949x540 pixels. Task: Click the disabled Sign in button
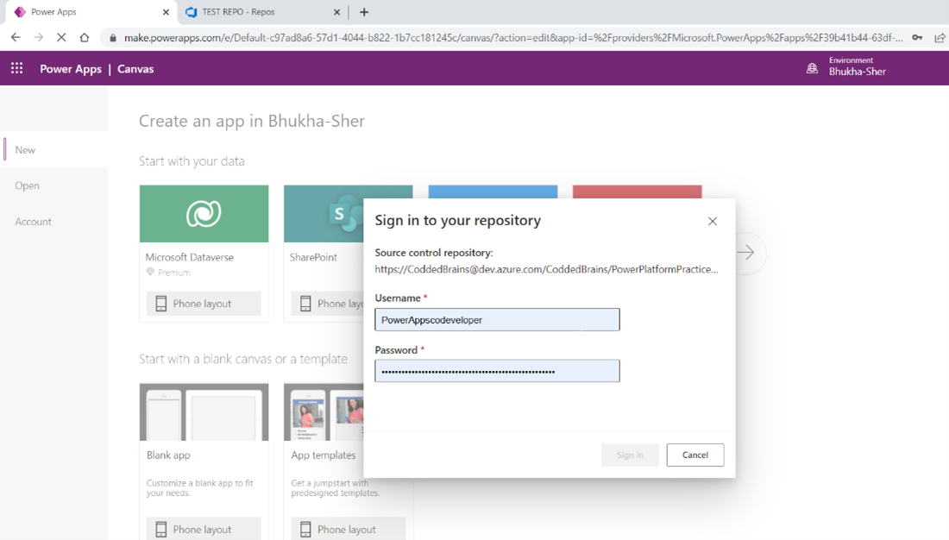630,455
